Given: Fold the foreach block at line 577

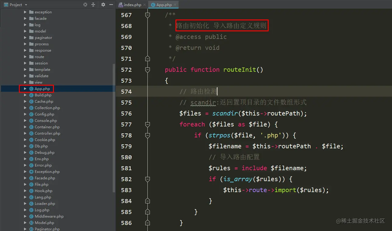Looking at the screenshot, I should click(148, 124).
